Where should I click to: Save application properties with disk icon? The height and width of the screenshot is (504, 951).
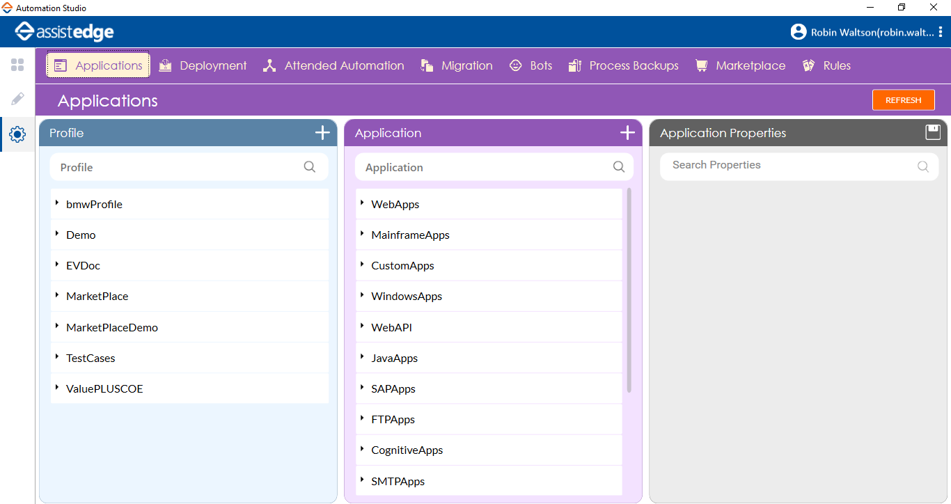(933, 132)
